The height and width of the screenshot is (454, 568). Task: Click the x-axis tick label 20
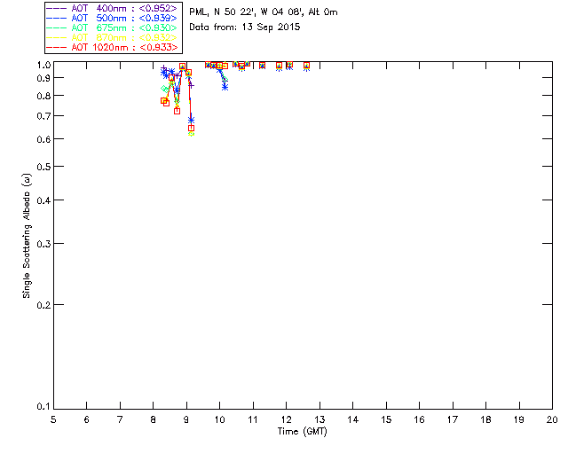[552, 419]
